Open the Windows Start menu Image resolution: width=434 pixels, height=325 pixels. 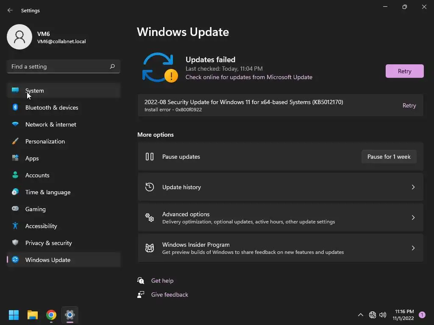point(14,315)
